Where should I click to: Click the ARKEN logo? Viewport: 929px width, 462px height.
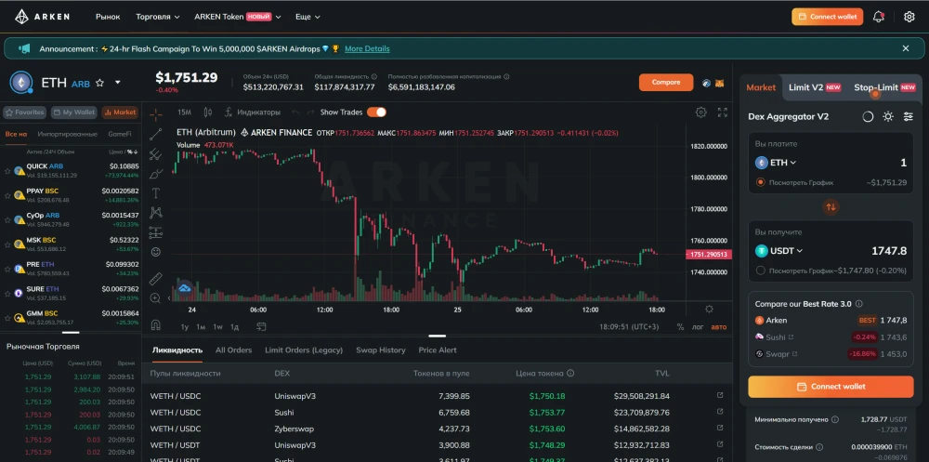pos(42,17)
